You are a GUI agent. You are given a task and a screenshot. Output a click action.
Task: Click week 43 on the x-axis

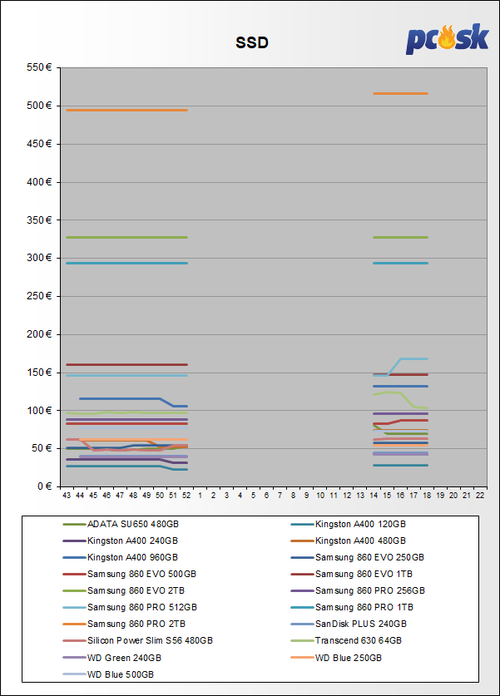[67, 495]
